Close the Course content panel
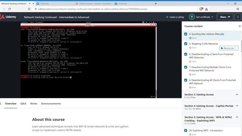The width and height of the screenshot is (242, 136). pos(240,26)
